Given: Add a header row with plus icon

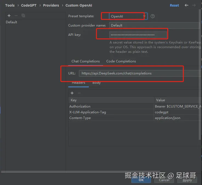Looking at the screenshot, I should (x=72, y=93).
